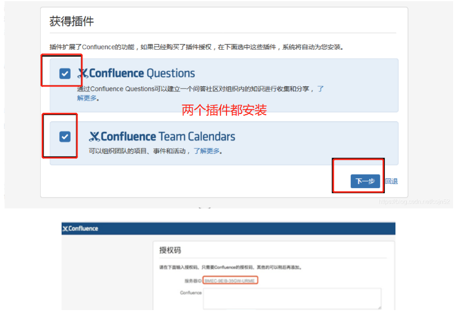Screen dimensions: 461x318
Task: Click the 服务器ID label
Action: coord(193,281)
